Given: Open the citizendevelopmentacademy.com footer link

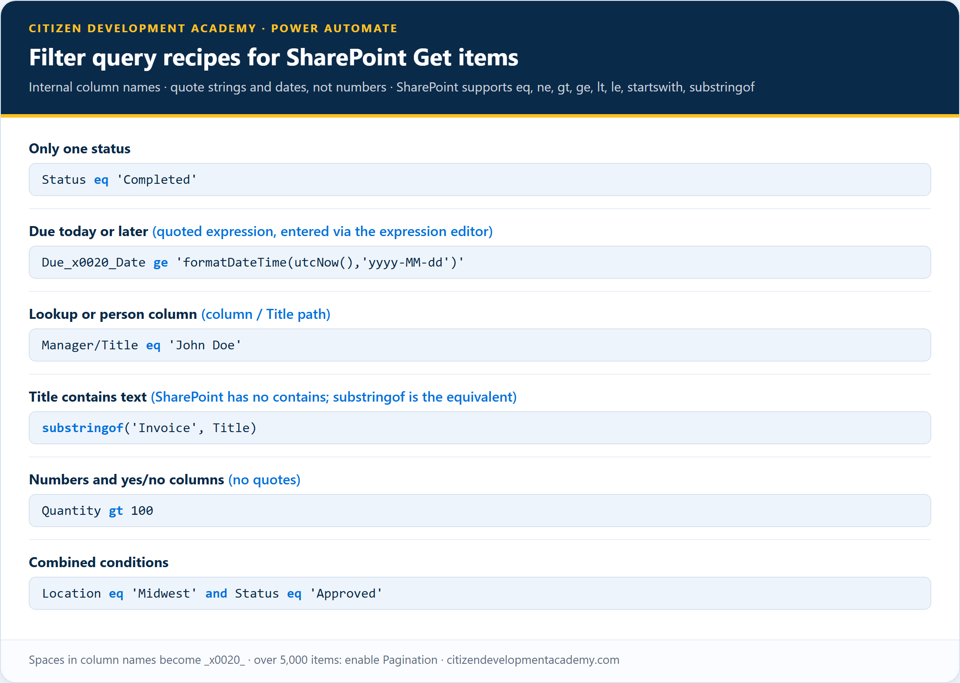Looking at the screenshot, I should tap(533, 660).
